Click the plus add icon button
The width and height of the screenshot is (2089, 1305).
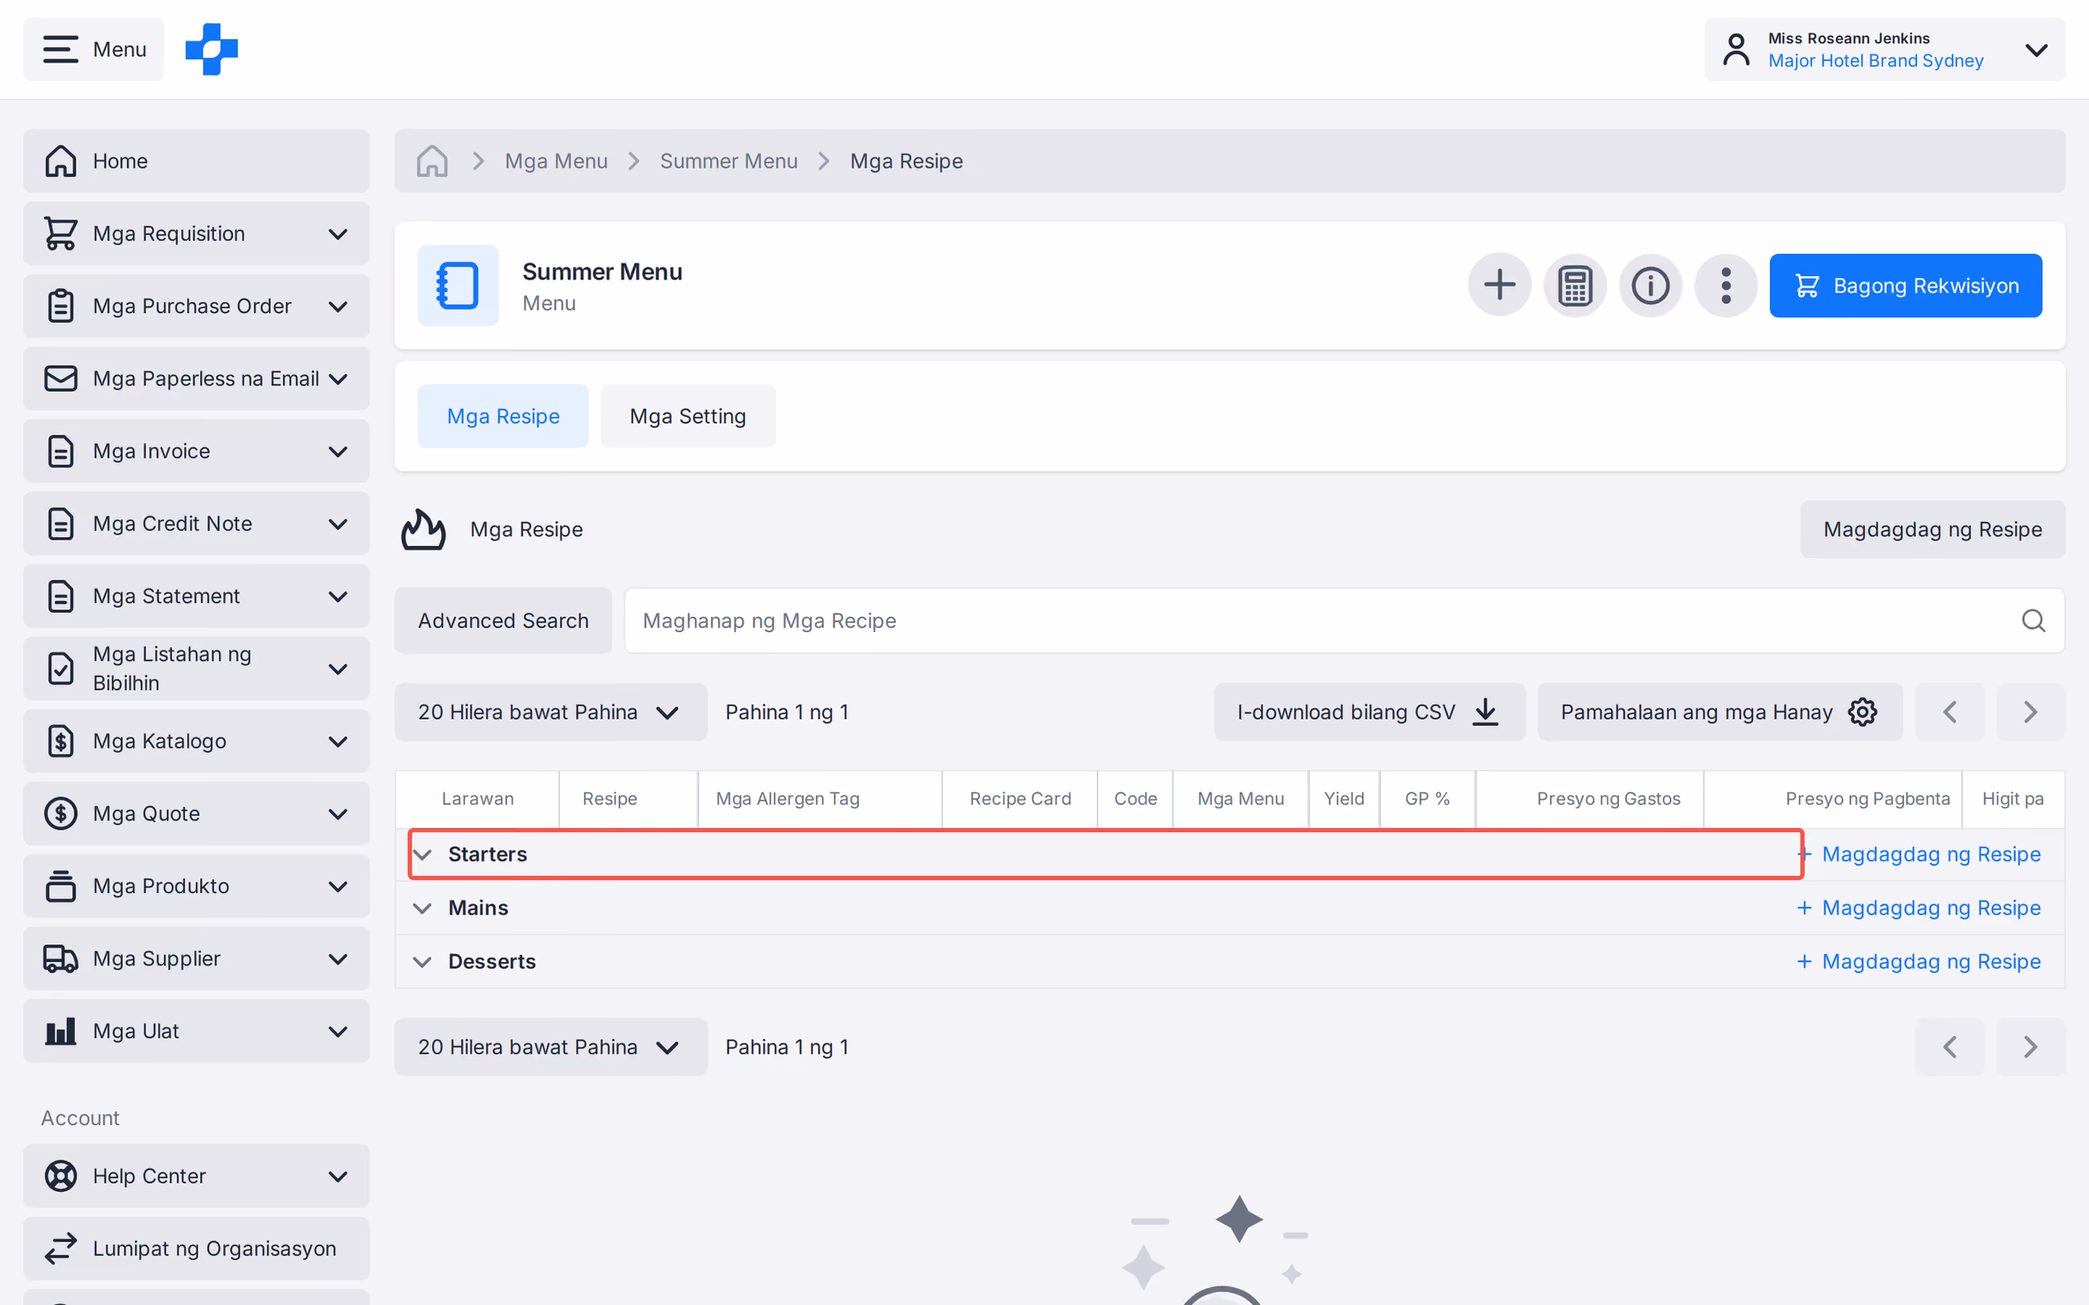click(1499, 285)
